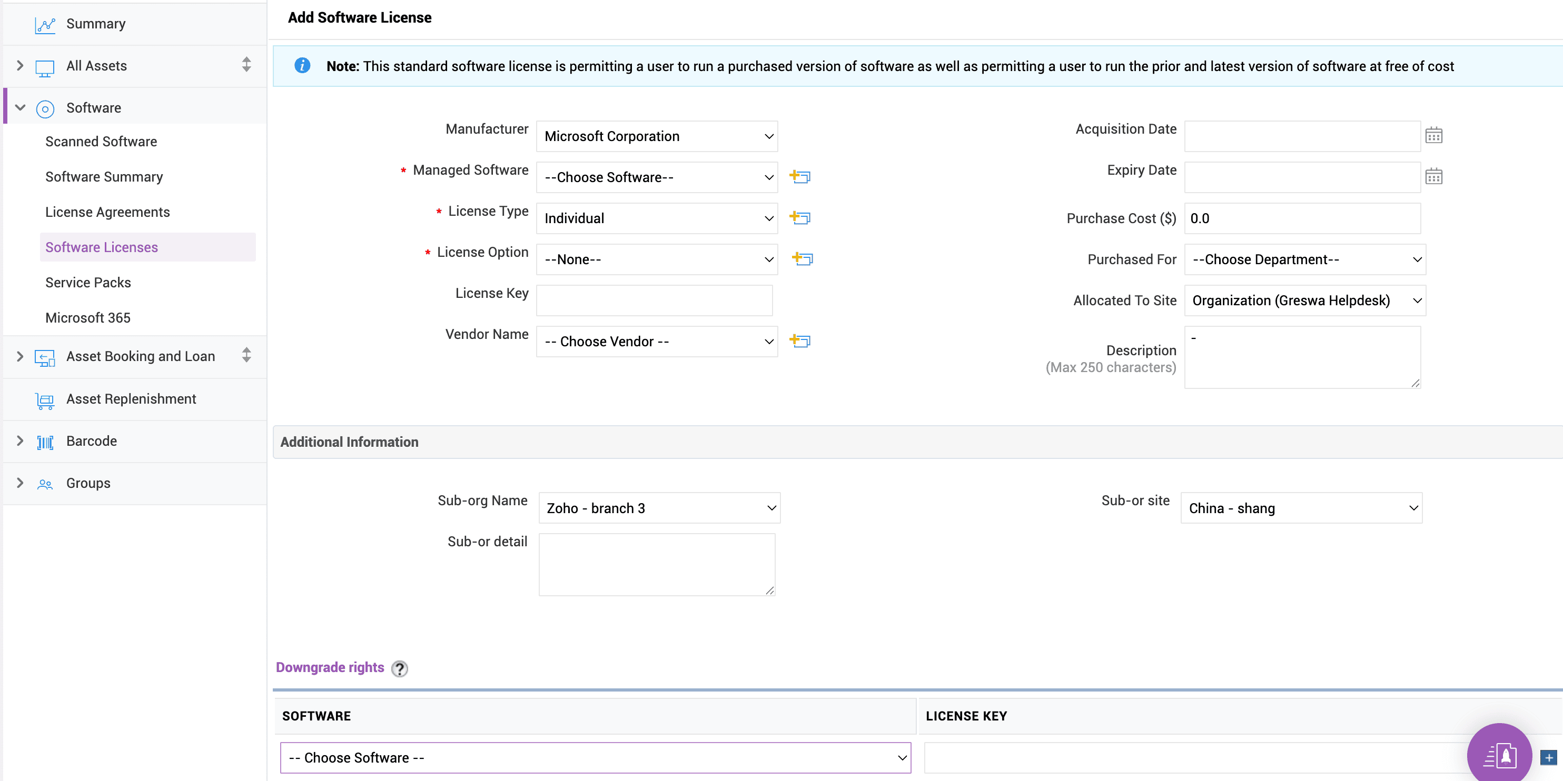The image size is (1563, 781).
Task: Click reorder arrows beside Asset Booking and Loan
Action: [246, 355]
